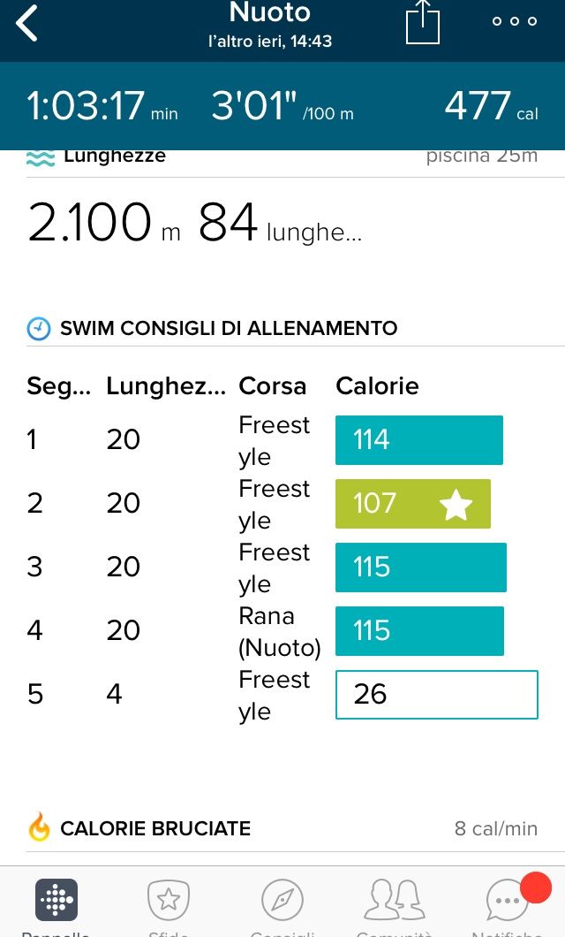Tap the 477 cal summary stat
The height and width of the screenshot is (937, 565).
pos(490,106)
